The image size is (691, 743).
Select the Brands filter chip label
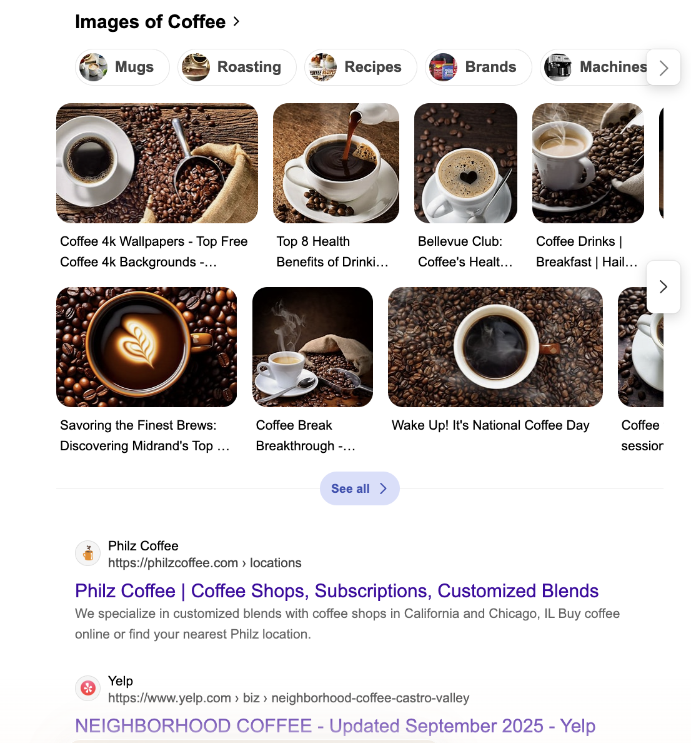[x=490, y=67]
